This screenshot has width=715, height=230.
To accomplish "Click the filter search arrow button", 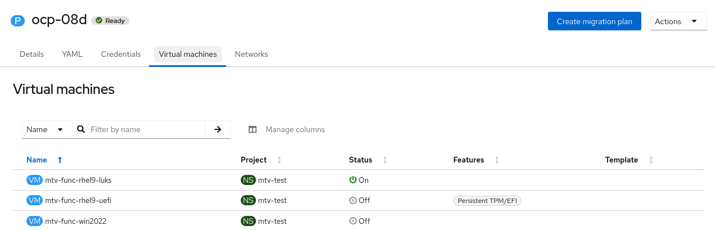I will [218, 129].
